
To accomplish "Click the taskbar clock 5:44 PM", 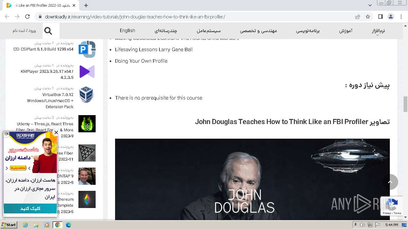I will [x=391, y=225].
